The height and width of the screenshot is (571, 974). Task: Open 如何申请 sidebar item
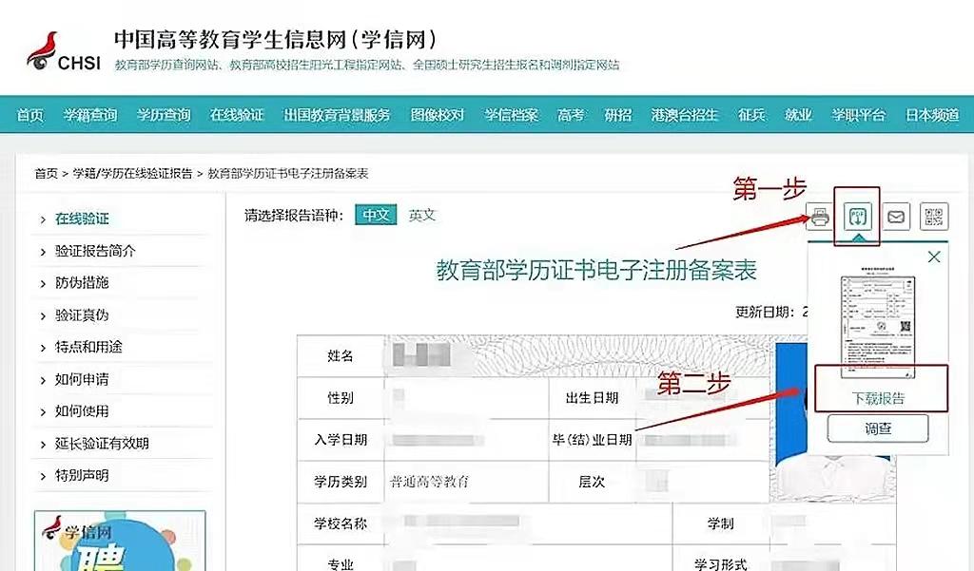pyautogui.click(x=82, y=378)
